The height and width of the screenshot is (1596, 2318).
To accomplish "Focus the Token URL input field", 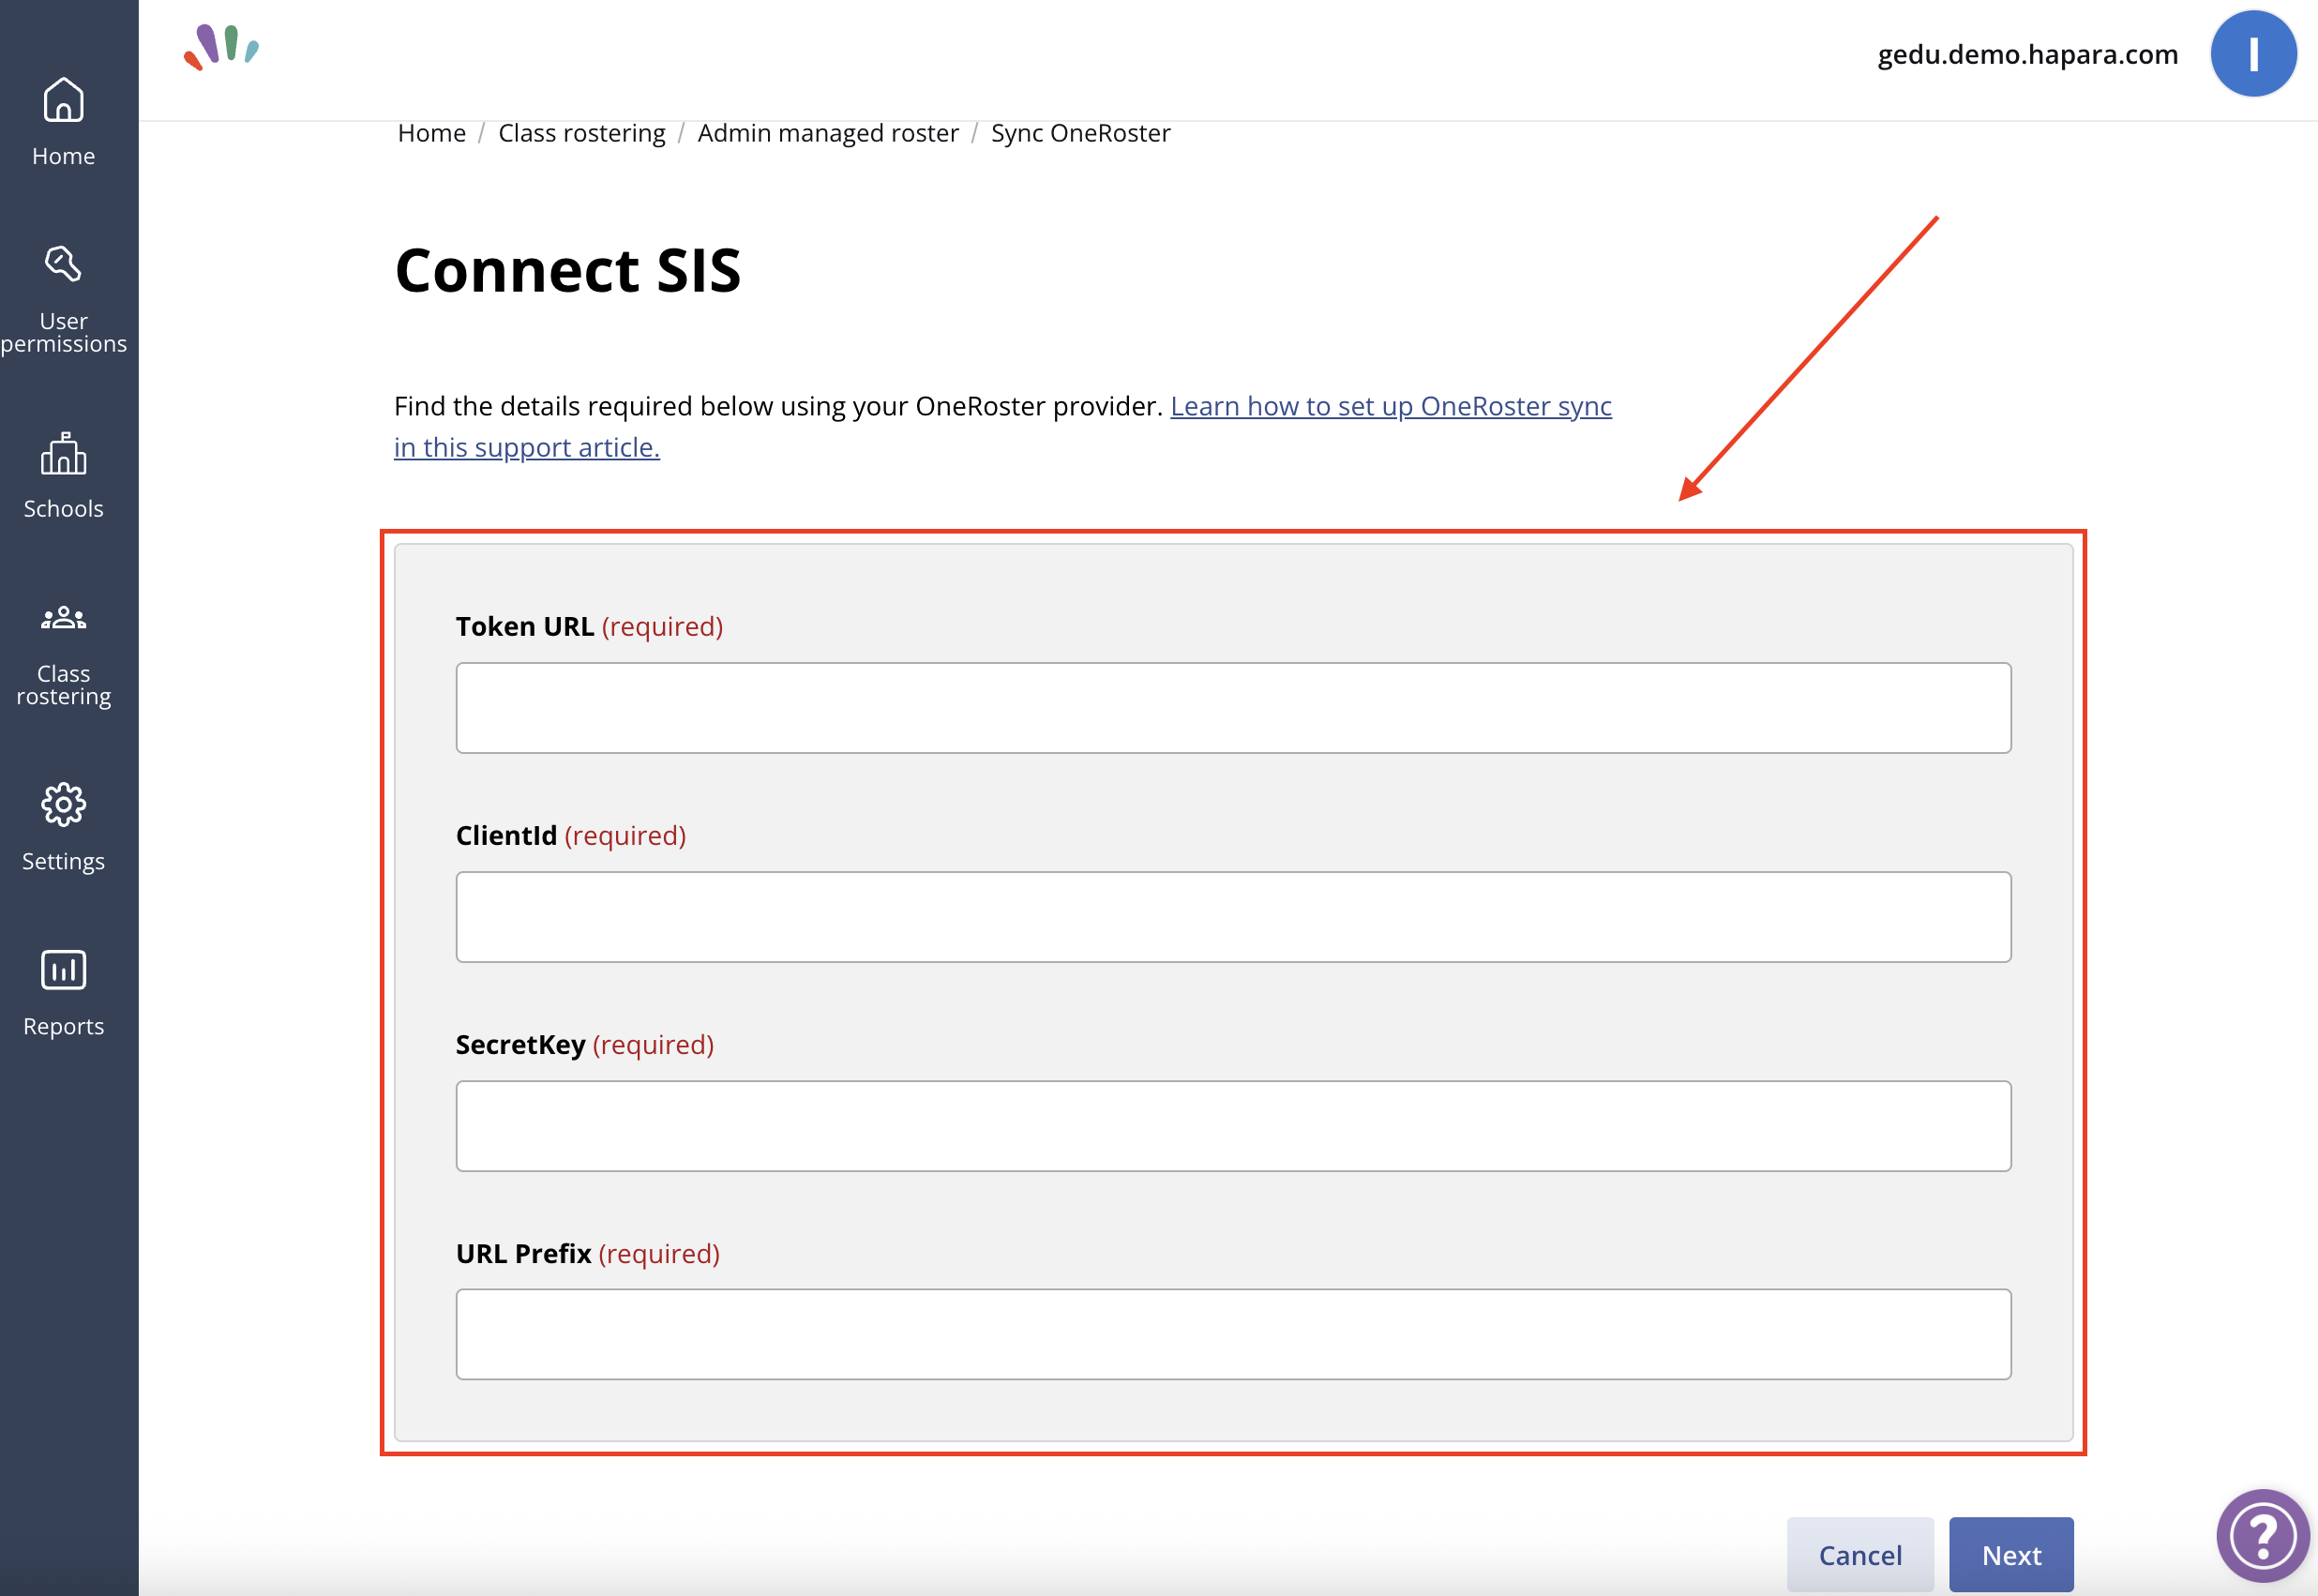I will (1233, 708).
